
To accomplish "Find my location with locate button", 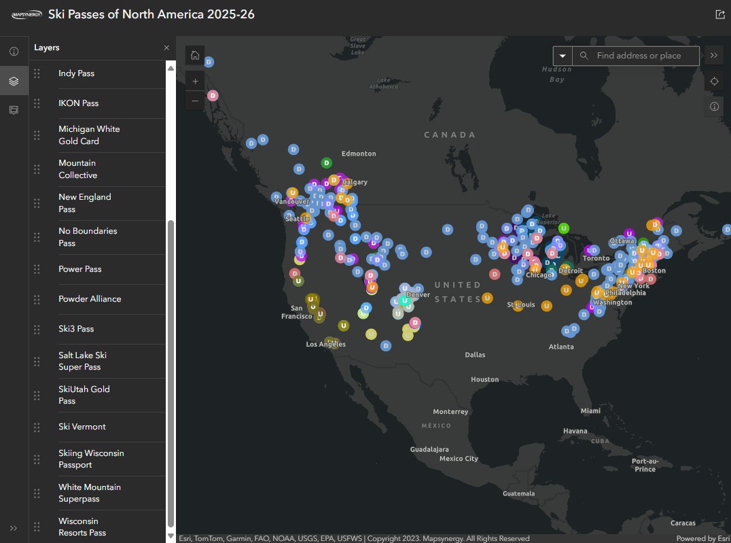I will click(x=714, y=81).
